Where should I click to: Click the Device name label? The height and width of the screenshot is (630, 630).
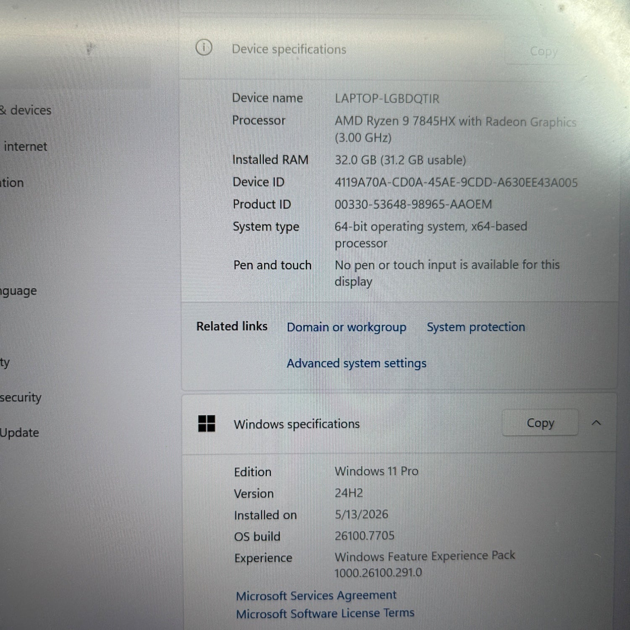point(268,98)
